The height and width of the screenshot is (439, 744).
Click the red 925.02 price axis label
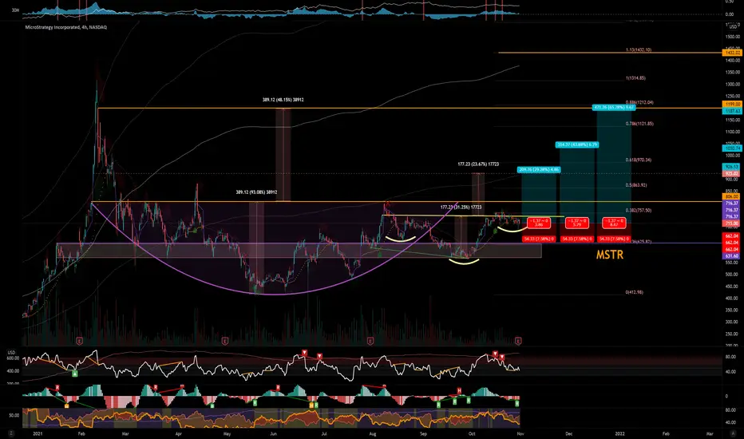730,174
